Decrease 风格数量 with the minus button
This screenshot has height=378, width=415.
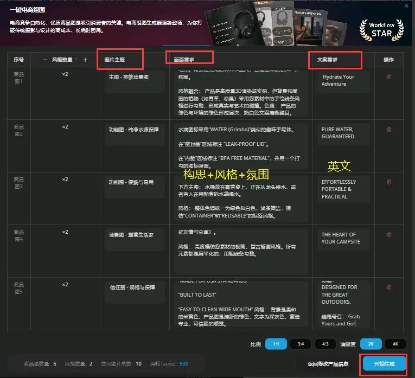(x=45, y=60)
